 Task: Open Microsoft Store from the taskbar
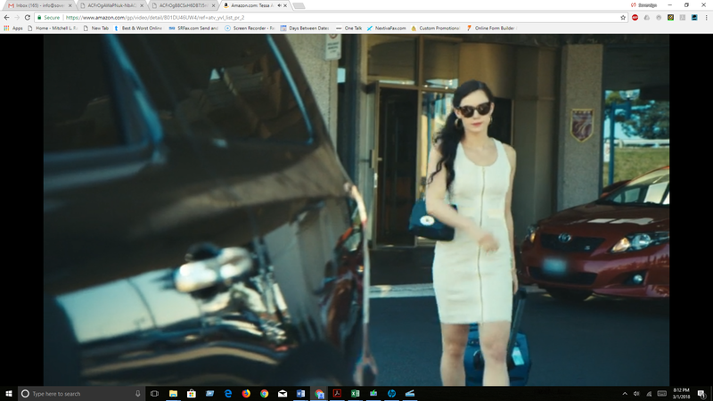coord(192,394)
